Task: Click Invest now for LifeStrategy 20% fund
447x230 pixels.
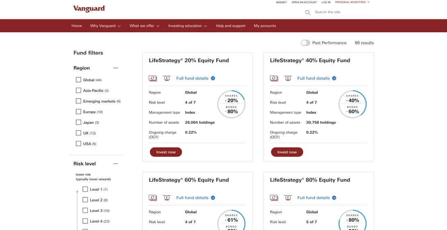Action: coord(166,152)
